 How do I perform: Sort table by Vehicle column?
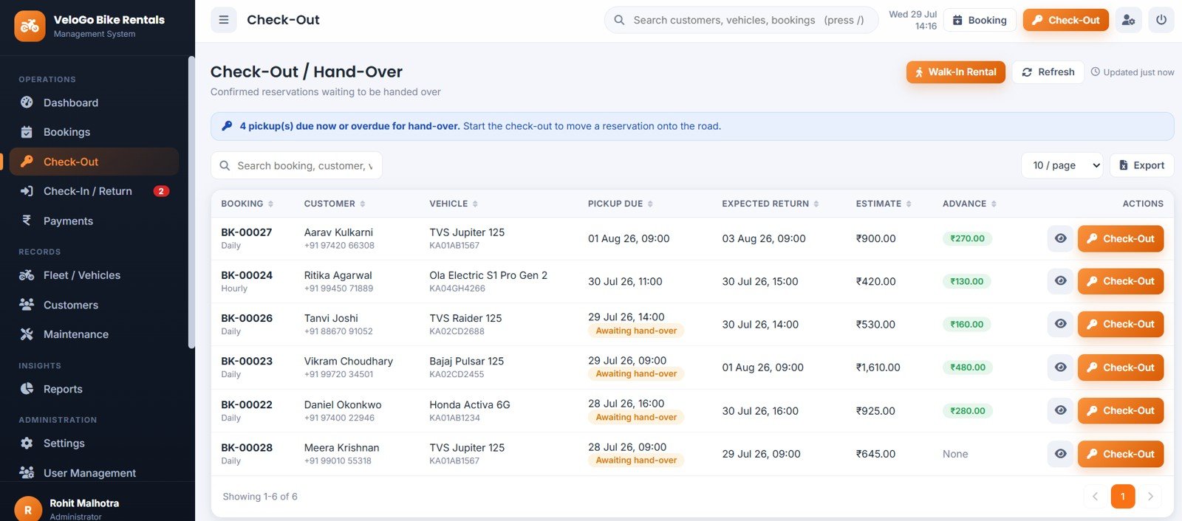pyautogui.click(x=454, y=204)
